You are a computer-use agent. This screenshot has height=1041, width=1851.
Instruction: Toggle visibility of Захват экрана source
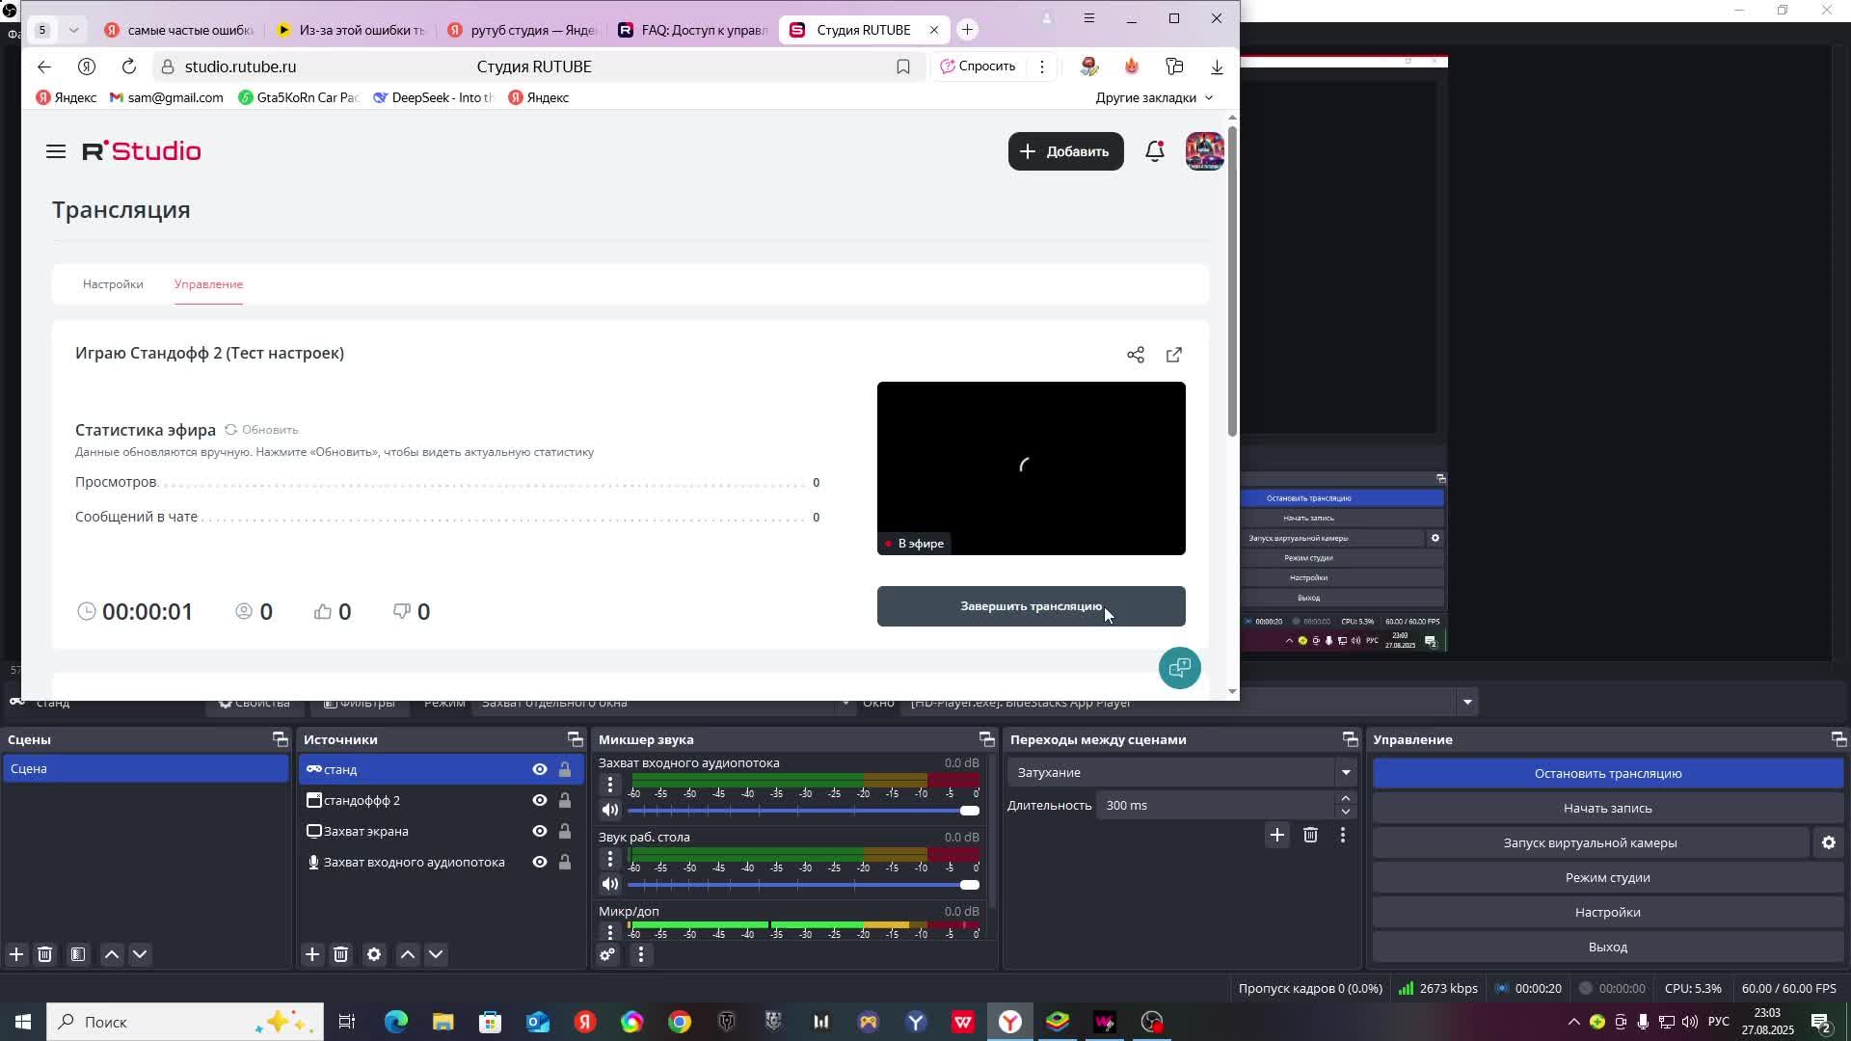point(540,832)
